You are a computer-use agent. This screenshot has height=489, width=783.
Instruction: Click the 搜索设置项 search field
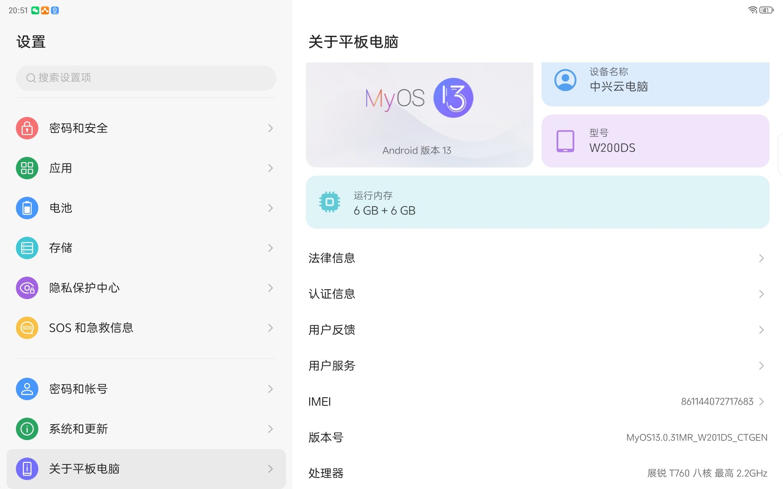pos(146,78)
